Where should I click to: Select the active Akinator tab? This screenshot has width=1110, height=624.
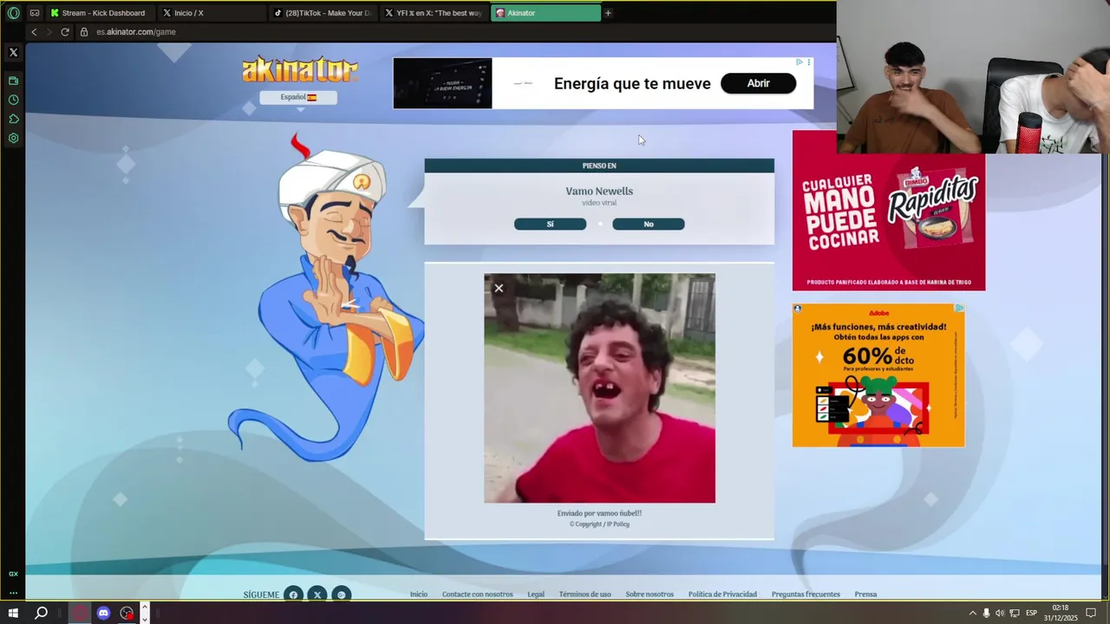tap(545, 13)
